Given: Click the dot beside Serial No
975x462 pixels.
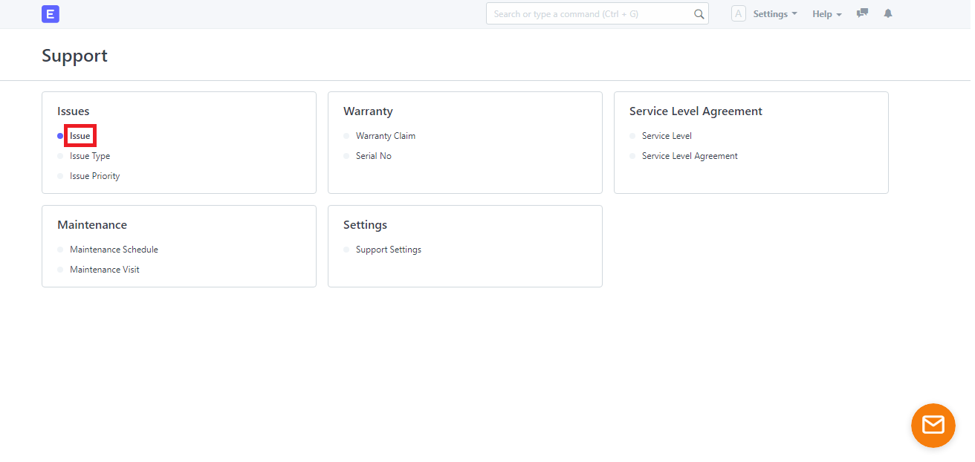Looking at the screenshot, I should [x=346, y=156].
